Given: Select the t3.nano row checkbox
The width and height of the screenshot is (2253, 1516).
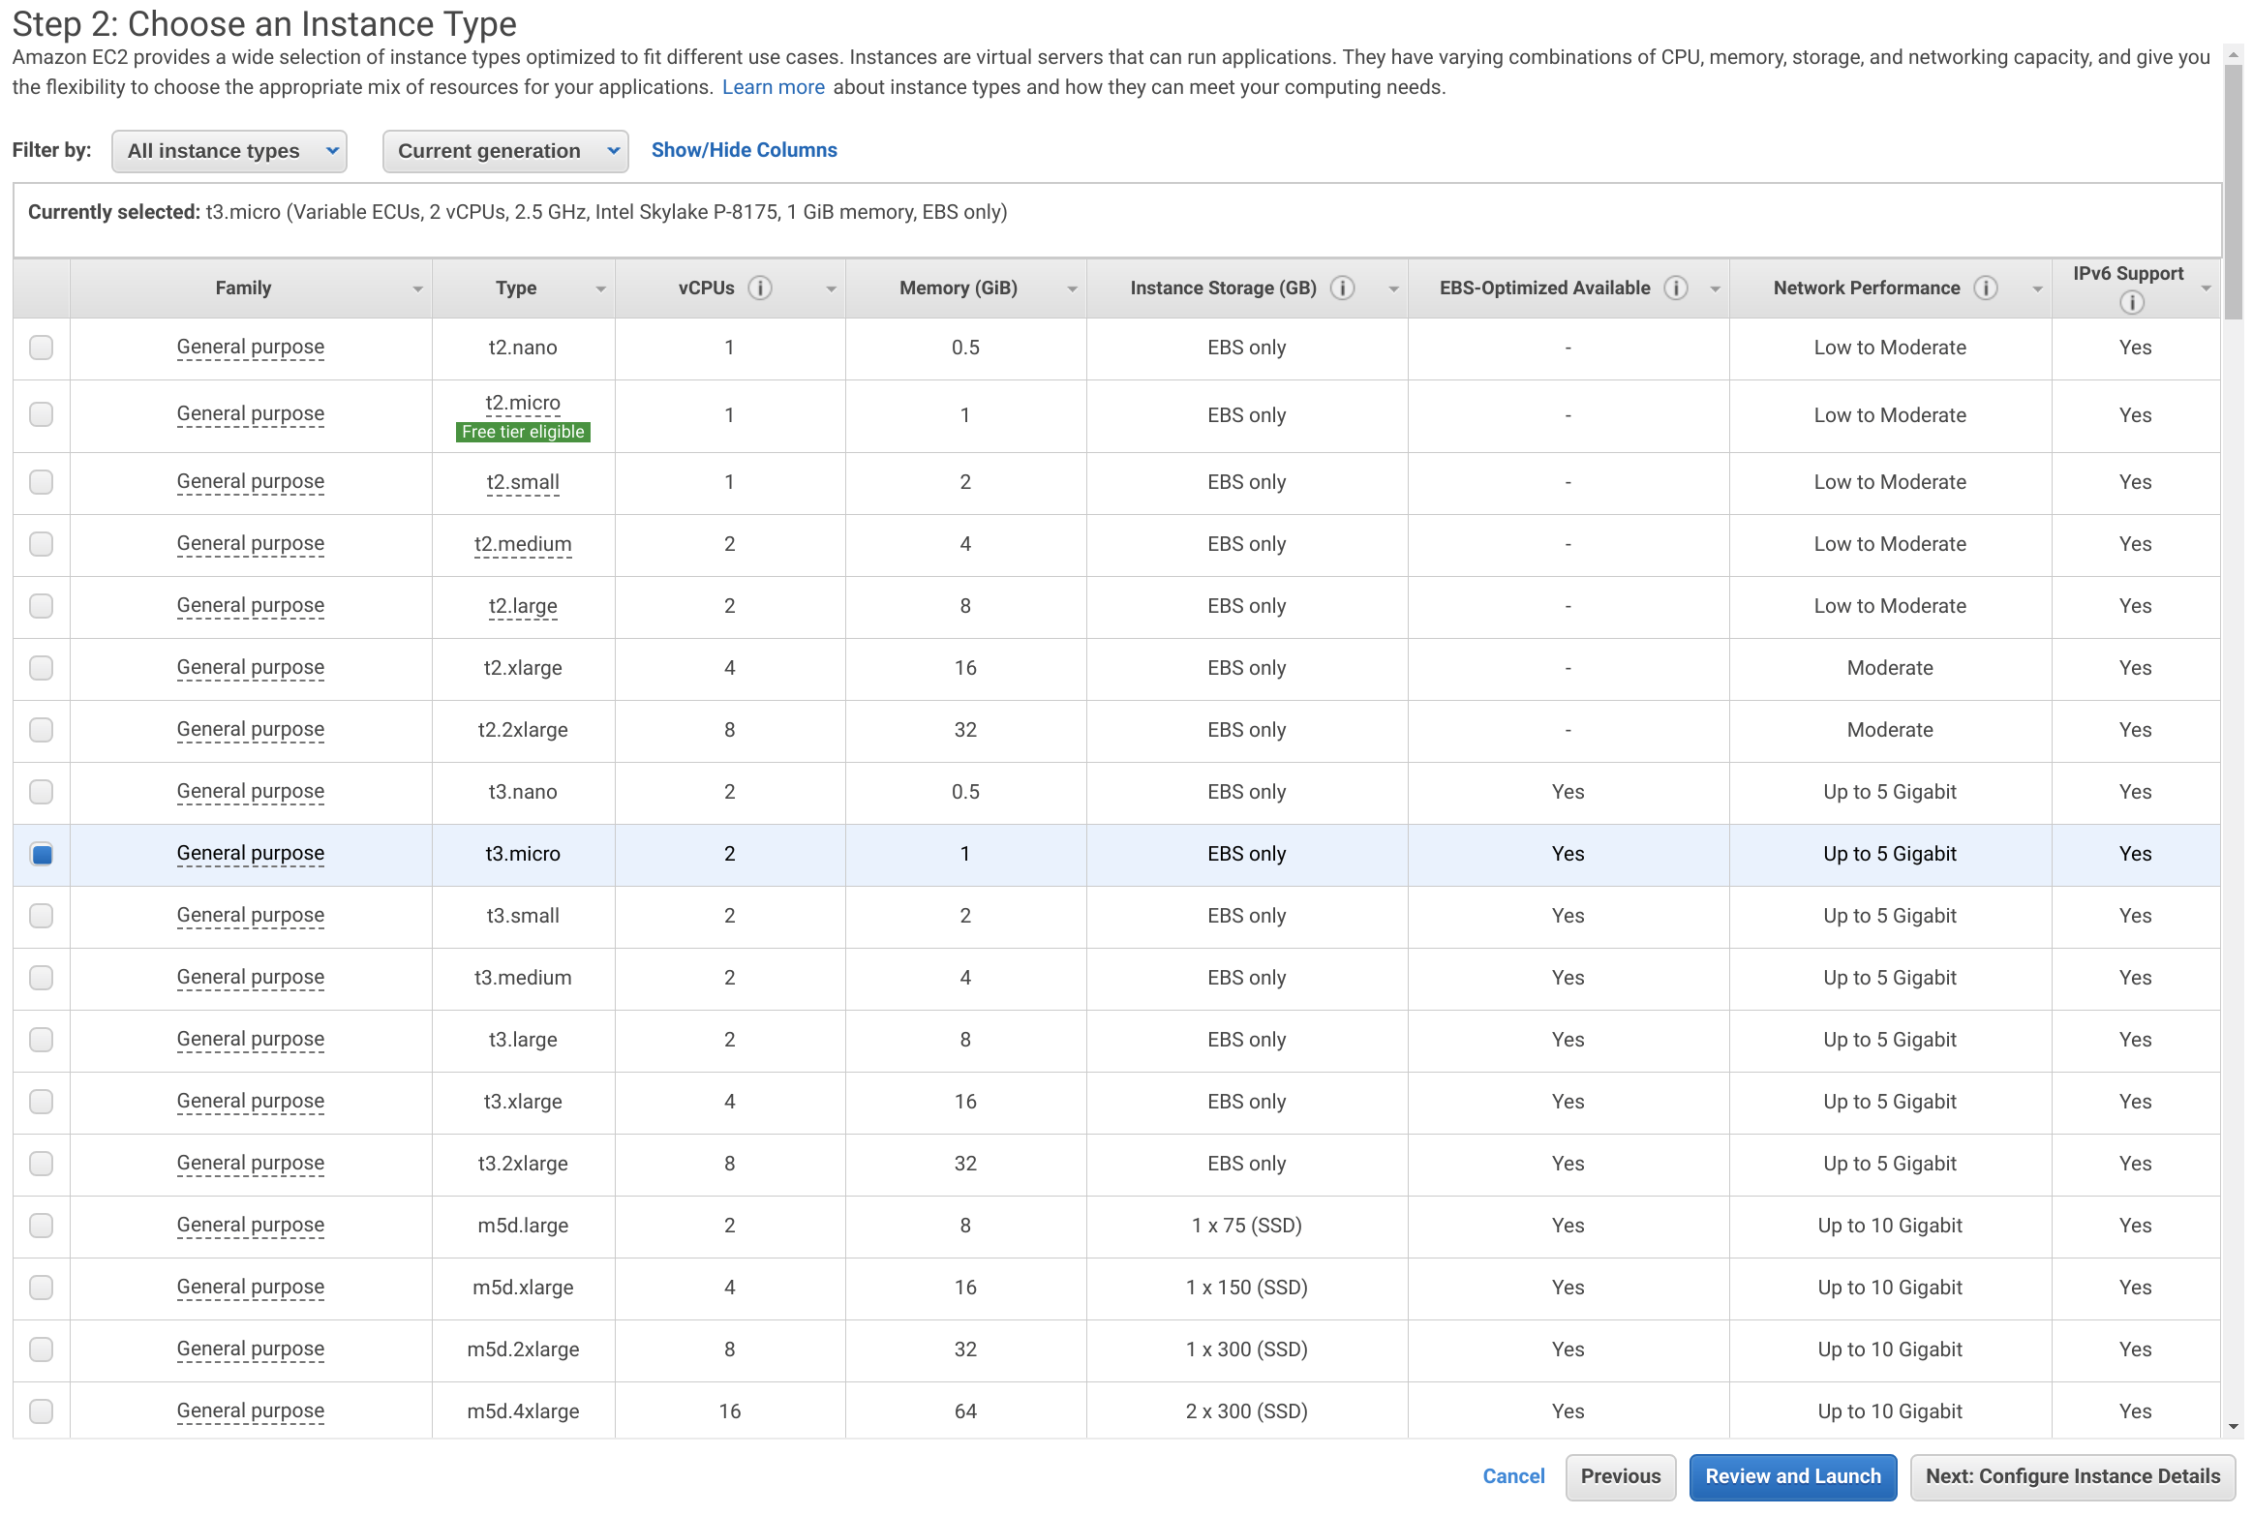Looking at the screenshot, I should (41, 792).
